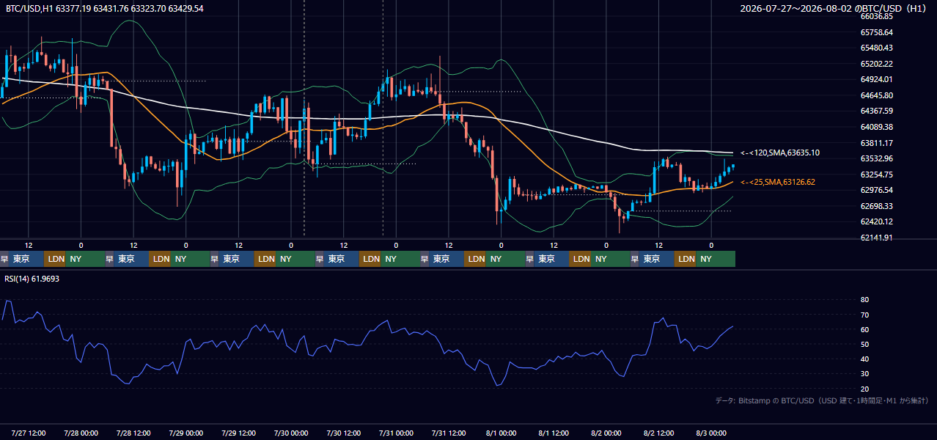Click the 7/31 12:00 date label

449,433
